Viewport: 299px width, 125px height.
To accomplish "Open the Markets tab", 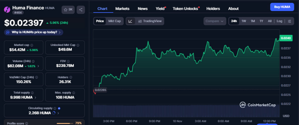I will pos(122,9).
